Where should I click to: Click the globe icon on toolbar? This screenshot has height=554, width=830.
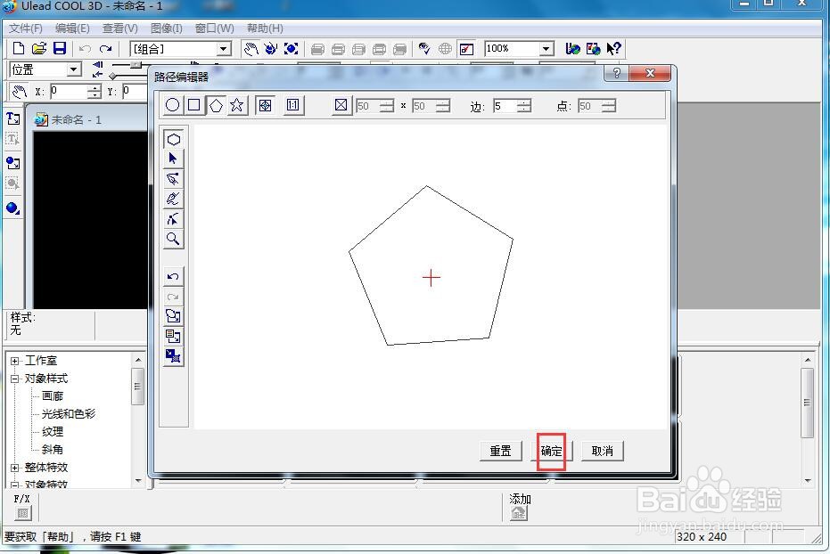[445, 49]
